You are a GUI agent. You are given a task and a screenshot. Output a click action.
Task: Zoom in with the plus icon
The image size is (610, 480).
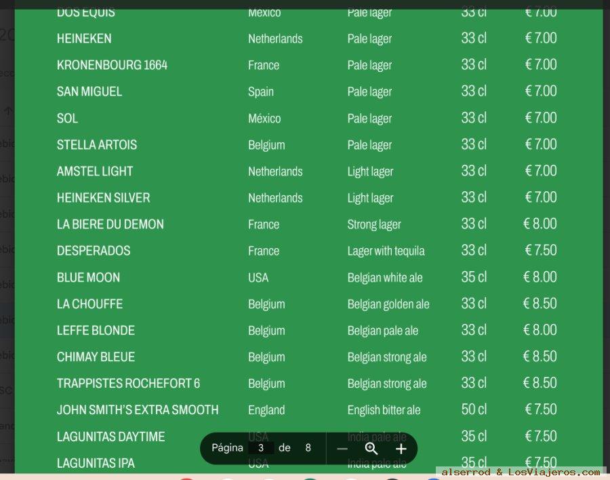point(401,449)
